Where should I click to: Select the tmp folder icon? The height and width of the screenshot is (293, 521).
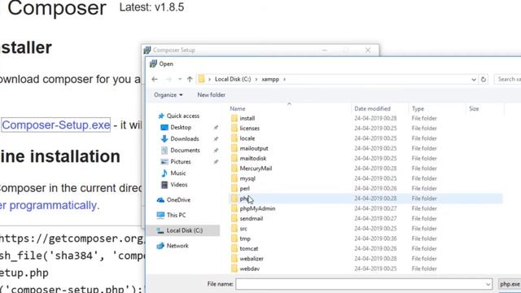point(234,238)
